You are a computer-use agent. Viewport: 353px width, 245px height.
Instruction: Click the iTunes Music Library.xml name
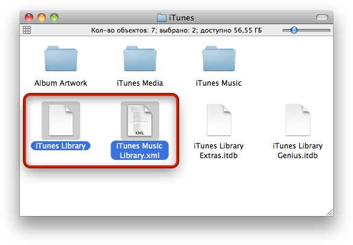tap(139, 151)
